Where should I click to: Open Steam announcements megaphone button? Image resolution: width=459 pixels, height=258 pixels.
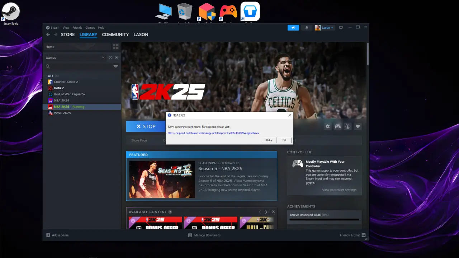[x=293, y=28]
